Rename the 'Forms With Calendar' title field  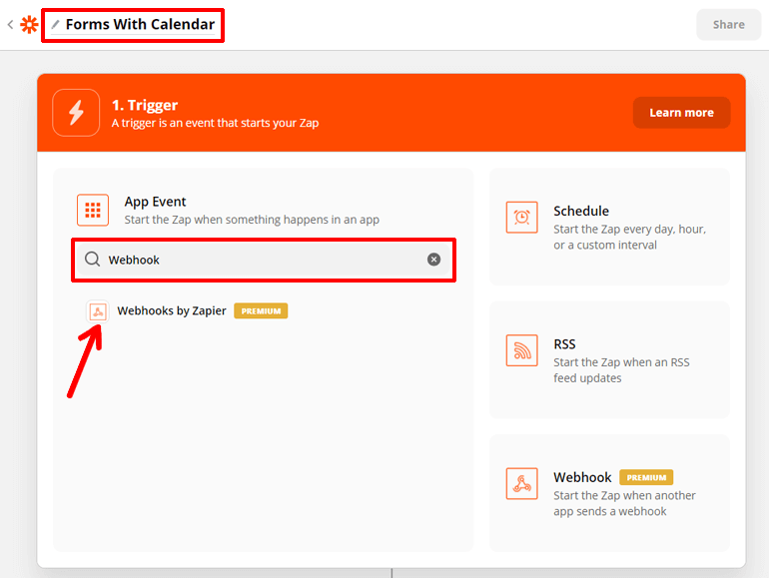coord(140,24)
